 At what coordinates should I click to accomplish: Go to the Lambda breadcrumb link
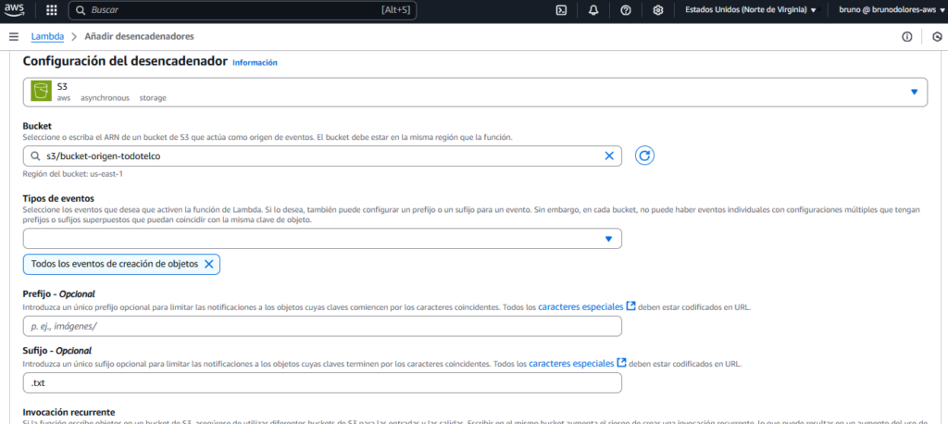point(48,37)
